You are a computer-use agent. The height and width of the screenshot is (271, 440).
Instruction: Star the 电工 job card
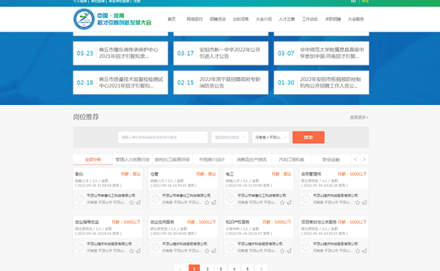tap(282, 203)
